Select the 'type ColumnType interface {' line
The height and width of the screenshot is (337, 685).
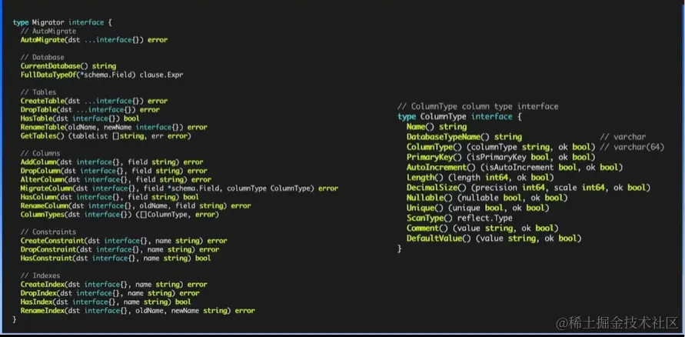pyautogui.click(x=460, y=117)
